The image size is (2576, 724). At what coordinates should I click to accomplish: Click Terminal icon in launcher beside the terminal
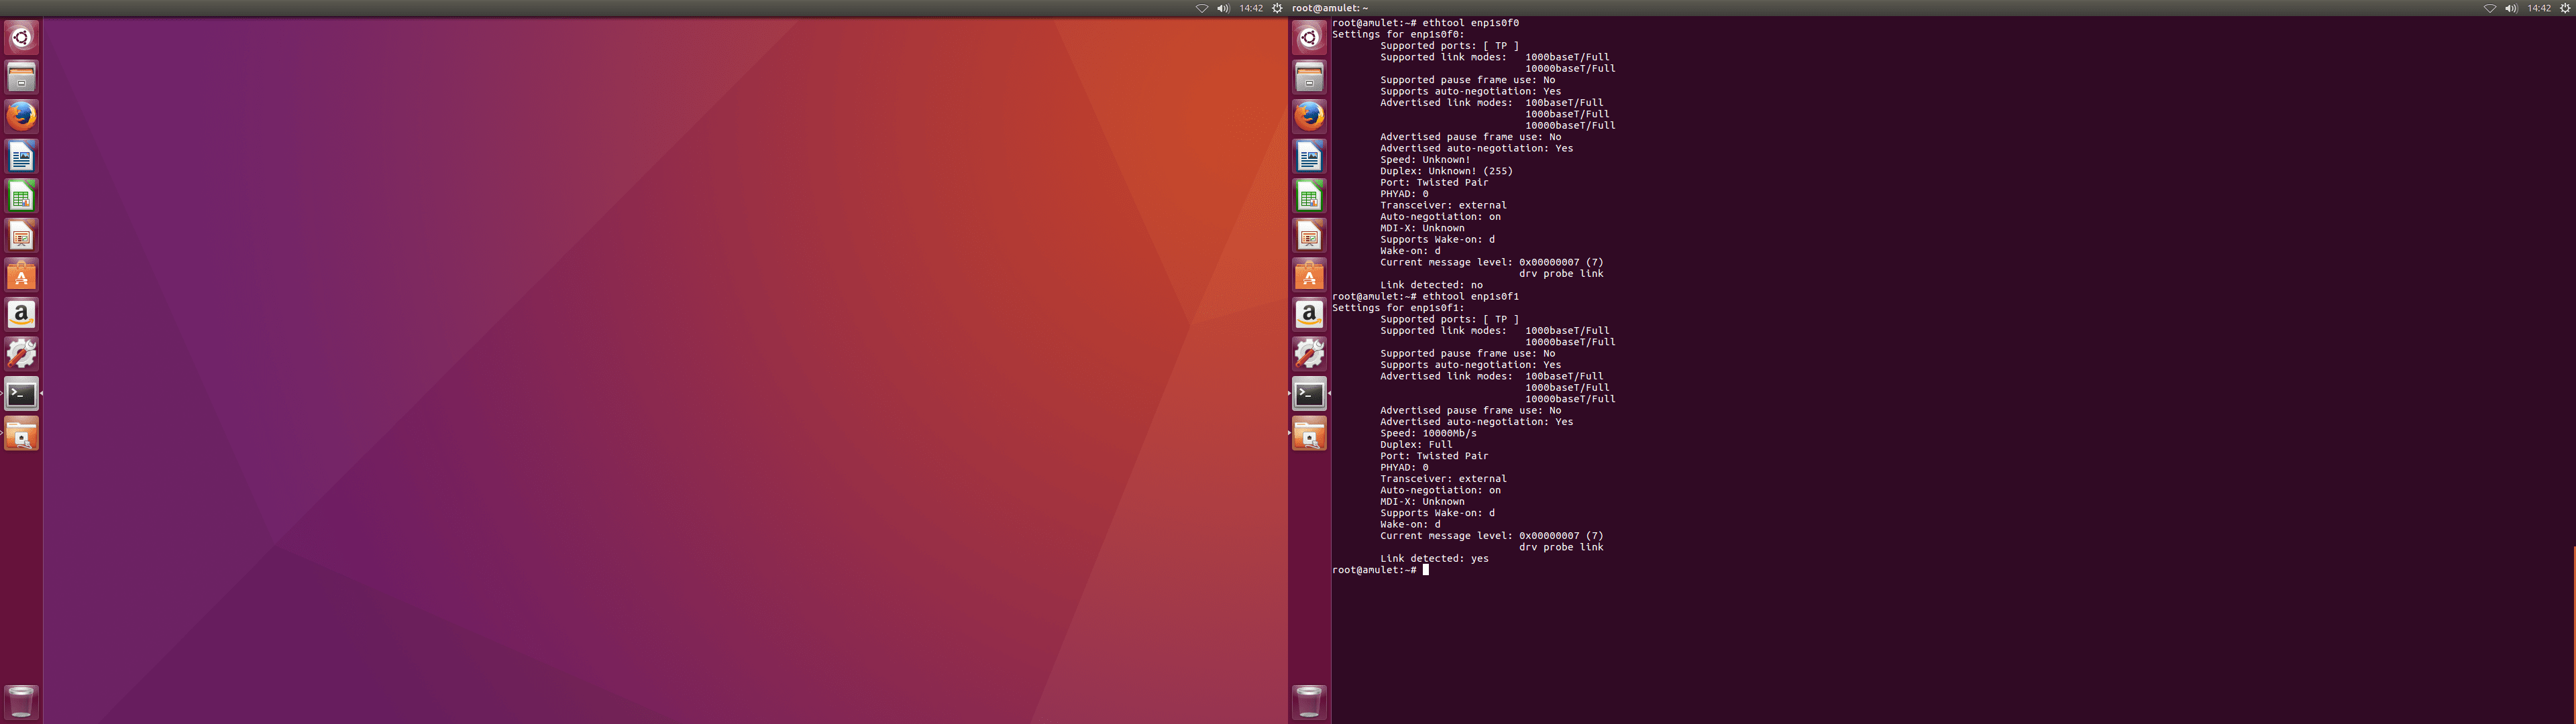pyautogui.click(x=1309, y=394)
